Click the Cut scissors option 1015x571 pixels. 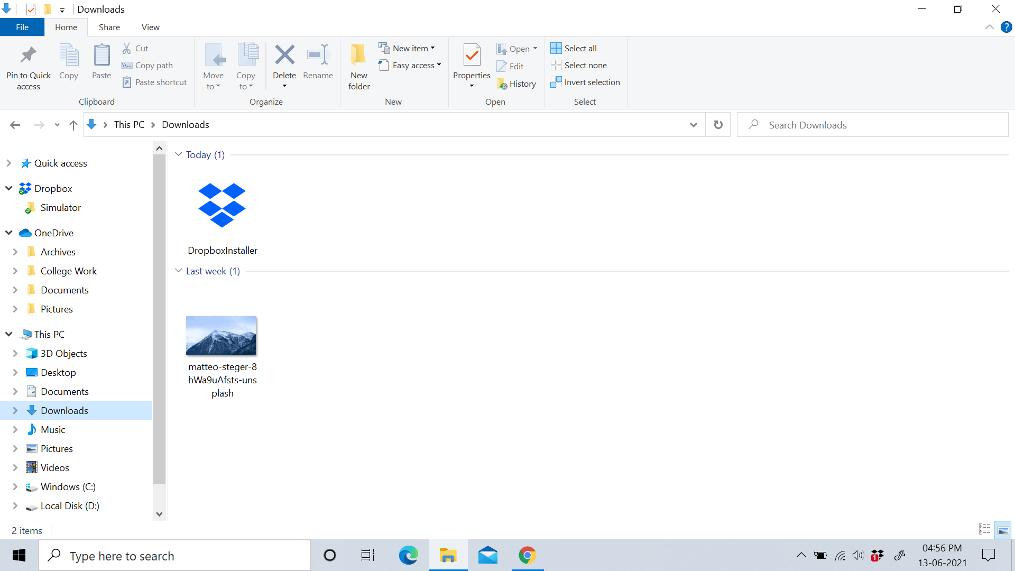pos(135,48)
